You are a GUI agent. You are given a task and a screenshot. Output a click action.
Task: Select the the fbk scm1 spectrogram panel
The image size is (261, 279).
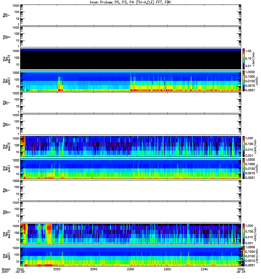[x=131, y=256]
